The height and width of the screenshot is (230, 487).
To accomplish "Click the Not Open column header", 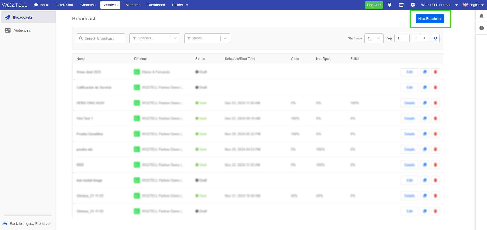I will coord(323,59).
